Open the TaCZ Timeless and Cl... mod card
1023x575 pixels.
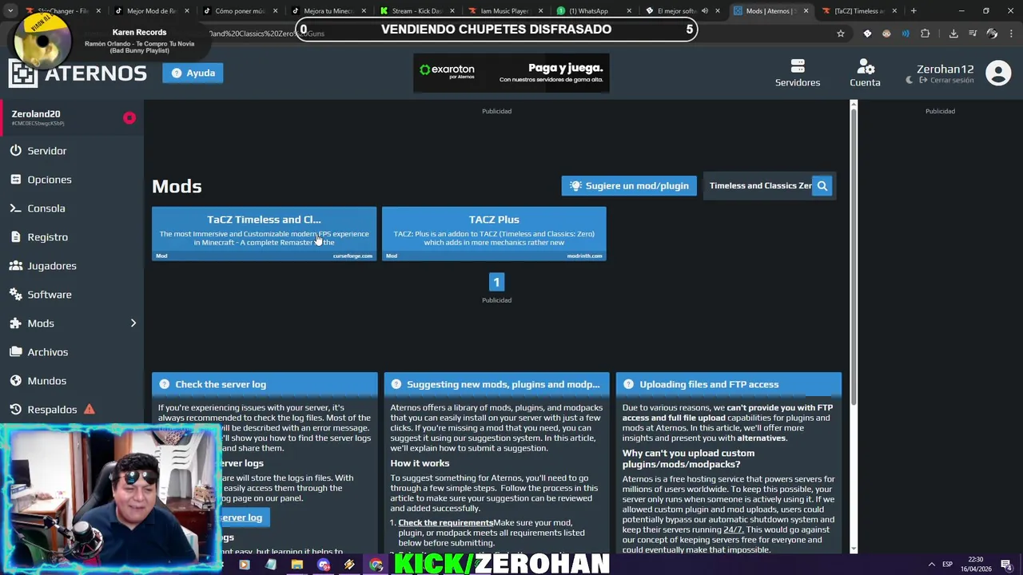264,233
